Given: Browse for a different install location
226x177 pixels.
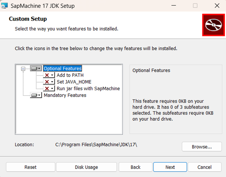Looking at the screenshot, I should pos(202,147).
